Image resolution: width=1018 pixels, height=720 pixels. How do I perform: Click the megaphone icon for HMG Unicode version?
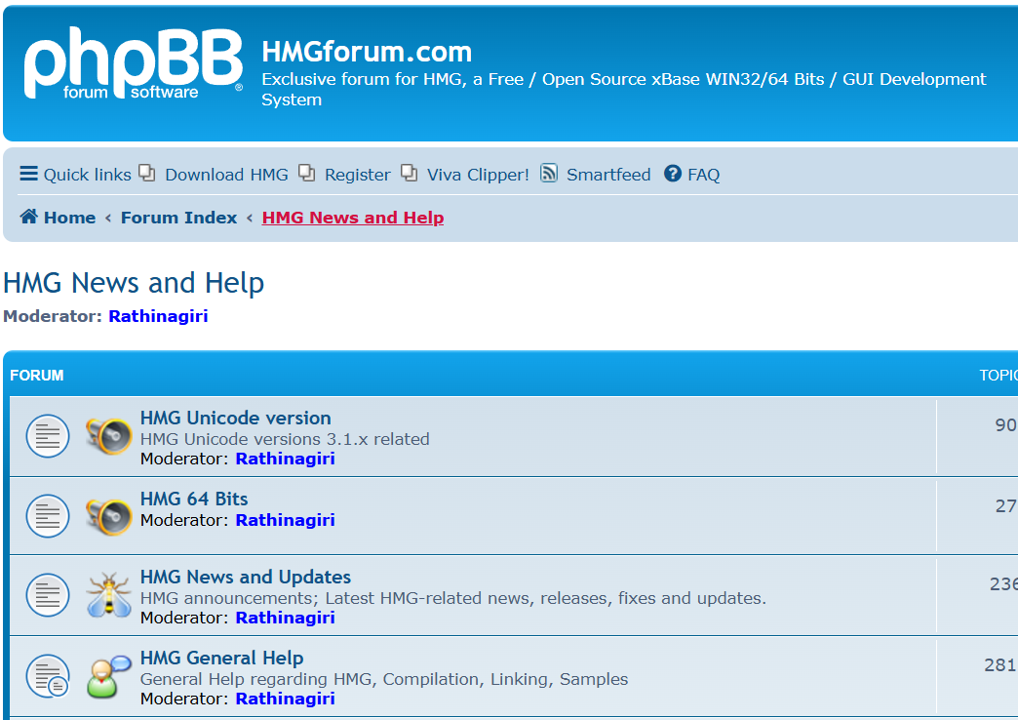pyautogui.click(x=108, y=436)
